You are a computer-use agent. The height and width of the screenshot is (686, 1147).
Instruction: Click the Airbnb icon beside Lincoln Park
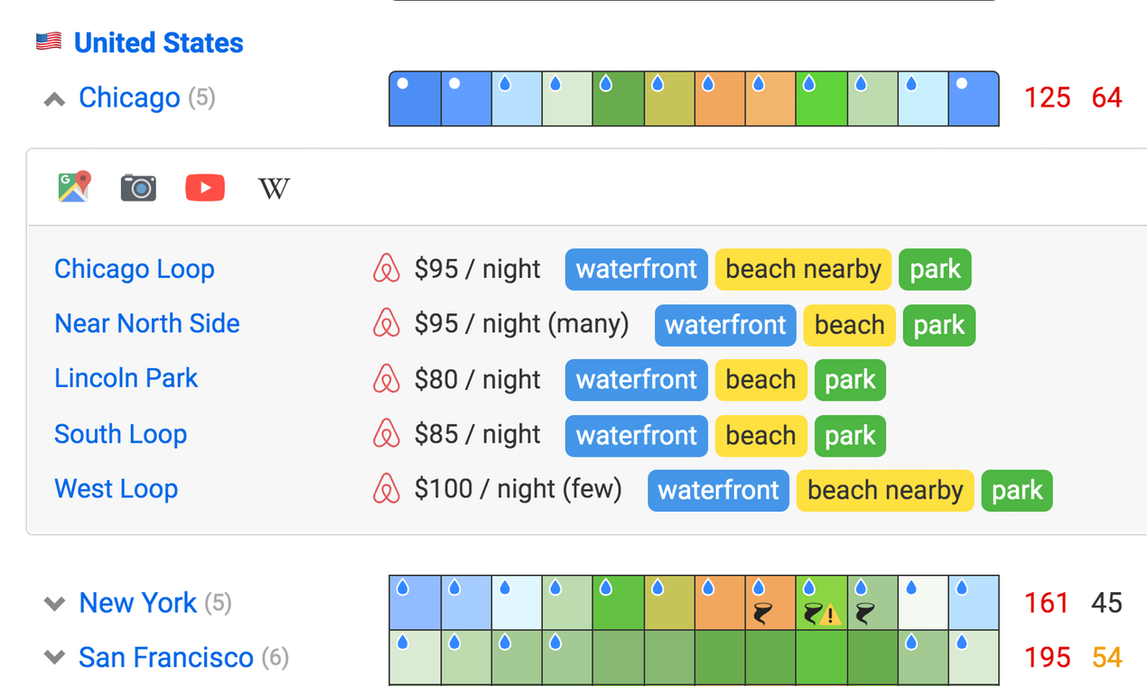387,379
